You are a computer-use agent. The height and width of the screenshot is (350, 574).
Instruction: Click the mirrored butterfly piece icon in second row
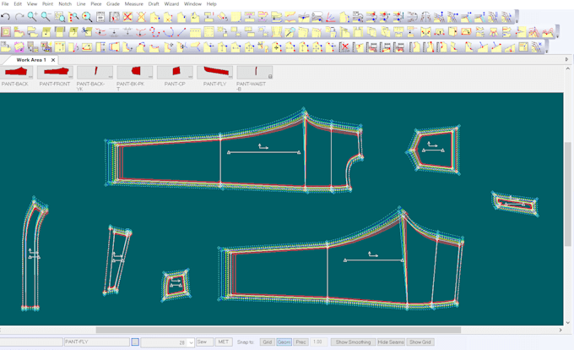click(x=425, y=32)
